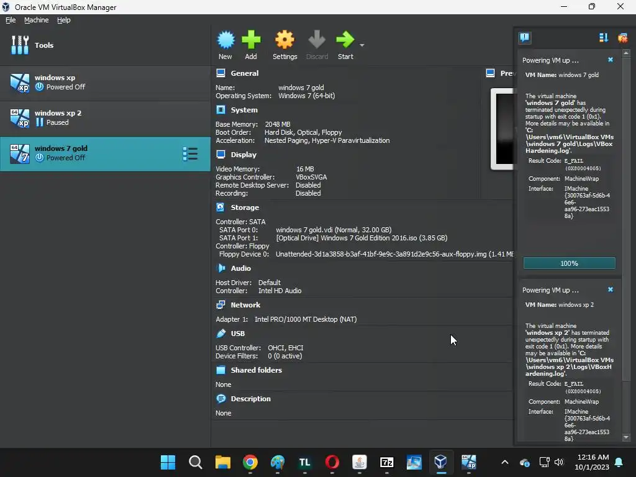
Task: Click the VM preview thumbnail
Action: pos(503,129)
